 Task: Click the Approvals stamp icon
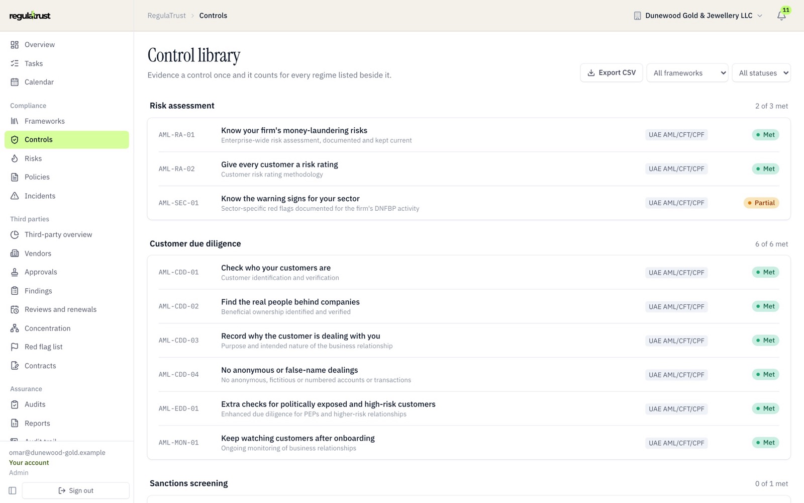(15, 272)
